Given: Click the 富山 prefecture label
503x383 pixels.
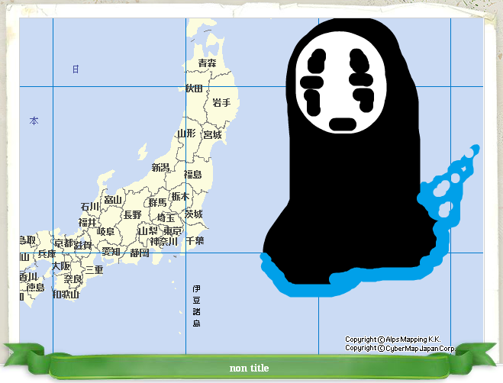Looking at the screenshot, I should pyautogui.click(x=113, y=200).
